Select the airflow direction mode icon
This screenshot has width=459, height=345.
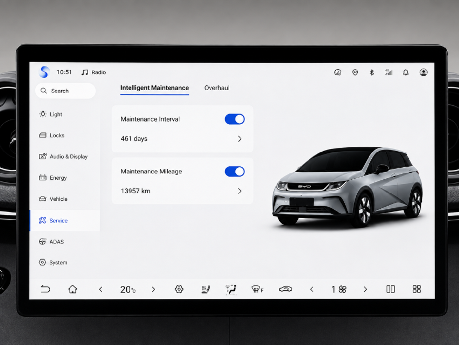tap(231, 289)
